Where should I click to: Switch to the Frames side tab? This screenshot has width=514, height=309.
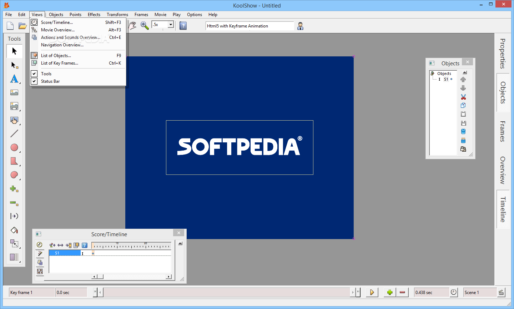click(x=502, y=131)
